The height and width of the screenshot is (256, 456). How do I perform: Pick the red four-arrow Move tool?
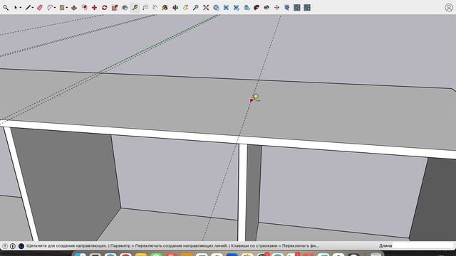pos(94,8)
